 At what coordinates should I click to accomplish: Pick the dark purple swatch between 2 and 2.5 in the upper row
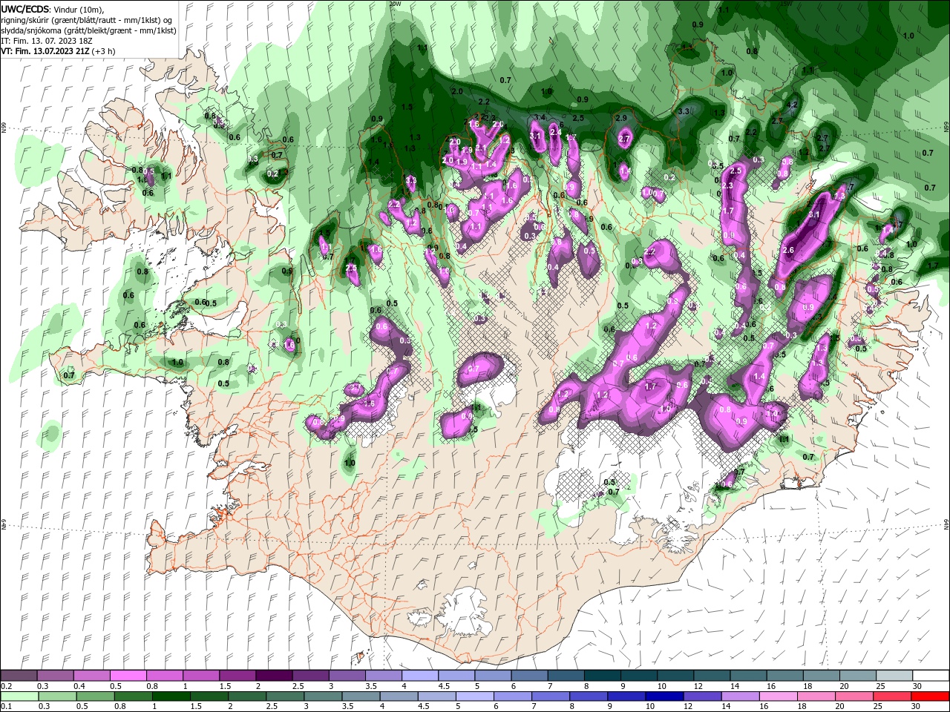tap(274, 676)
